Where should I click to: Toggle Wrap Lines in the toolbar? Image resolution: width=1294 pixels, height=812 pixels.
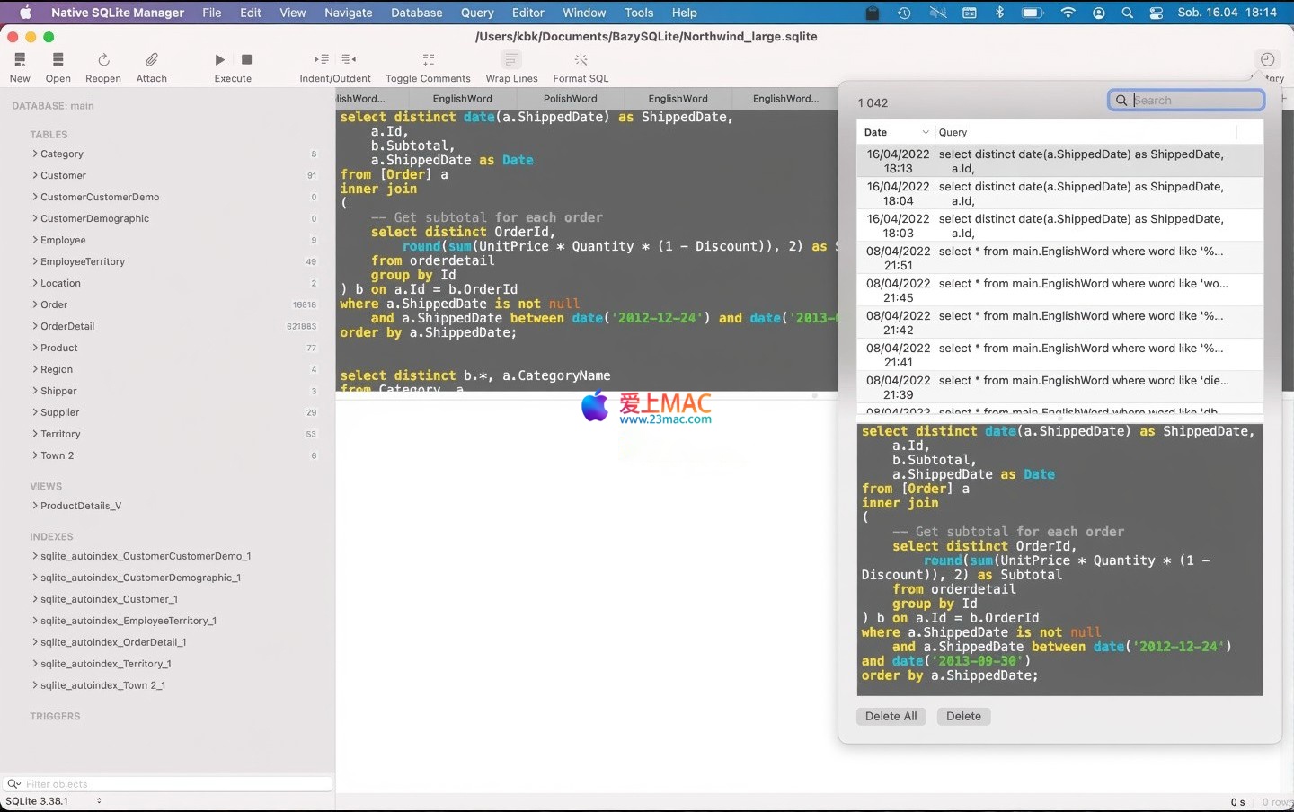[x=511, y=60]
